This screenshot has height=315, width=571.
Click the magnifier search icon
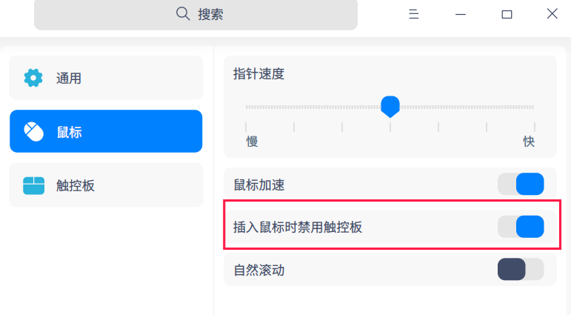point(183,14)
